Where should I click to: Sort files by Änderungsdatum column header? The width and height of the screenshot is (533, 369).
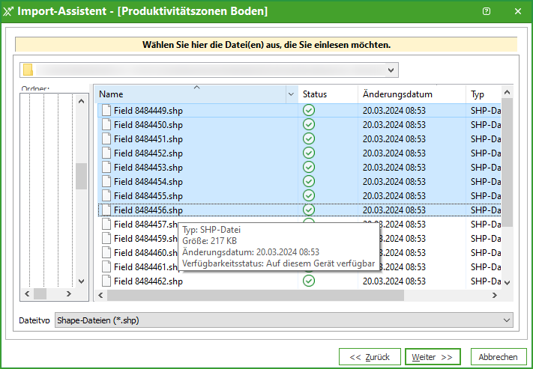(397, 95)
